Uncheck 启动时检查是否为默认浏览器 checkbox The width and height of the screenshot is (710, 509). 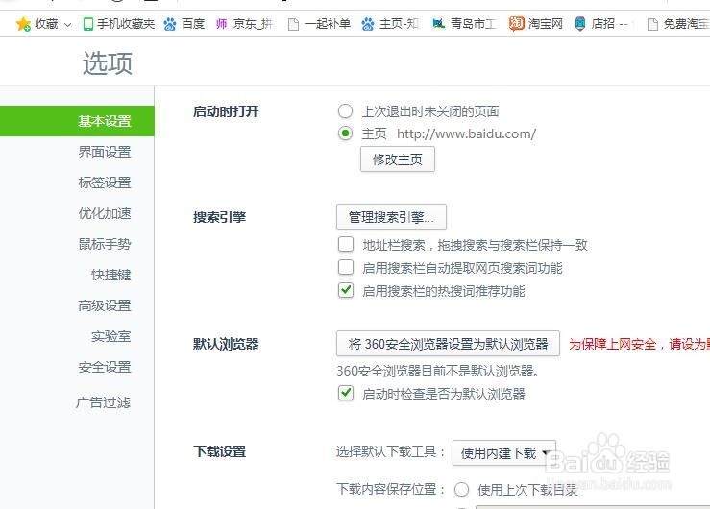346,393
